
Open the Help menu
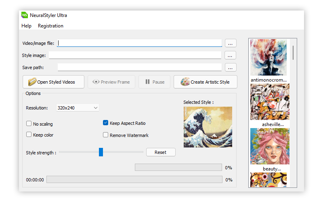(x=26, y=26)
